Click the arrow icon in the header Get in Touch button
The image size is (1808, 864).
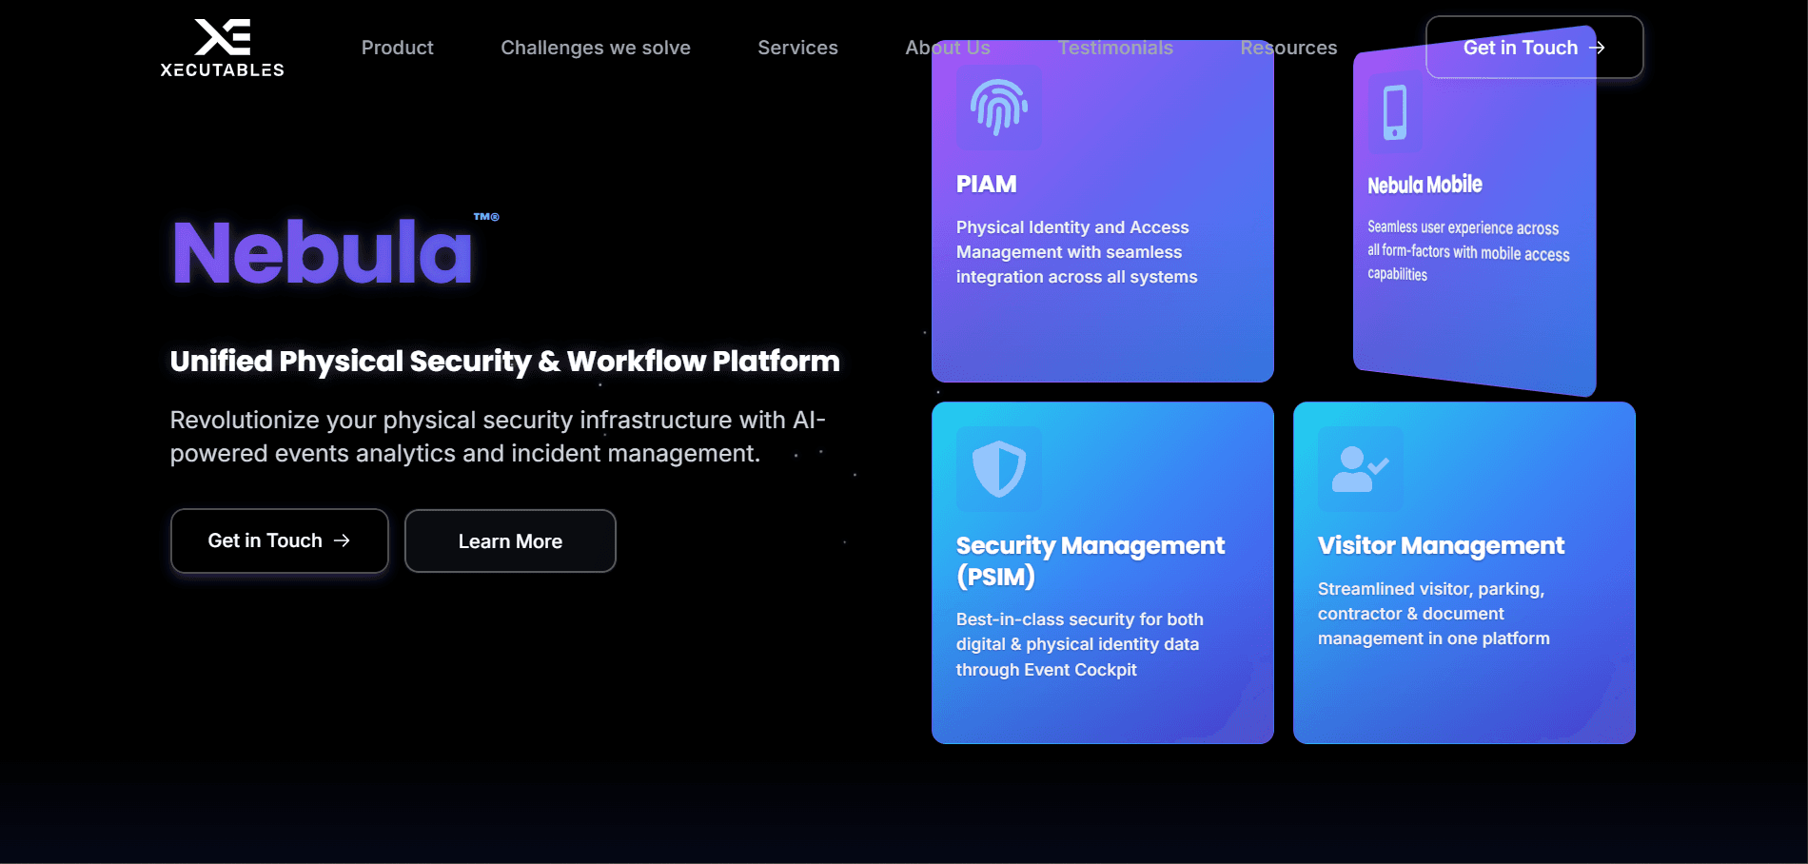(x=1598, y=48)
